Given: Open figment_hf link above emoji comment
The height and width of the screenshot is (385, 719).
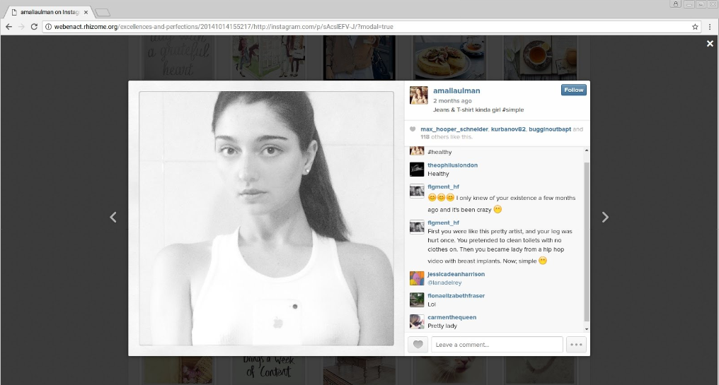Looking at the screenshot, I should (x=444, y=186).
